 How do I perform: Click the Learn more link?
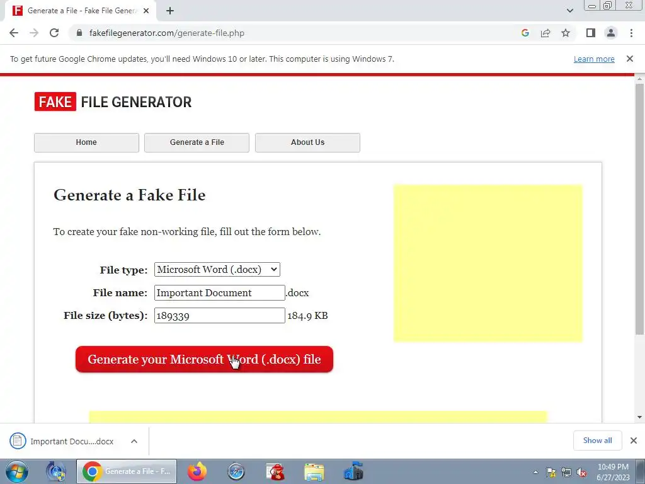pos(594,59)
